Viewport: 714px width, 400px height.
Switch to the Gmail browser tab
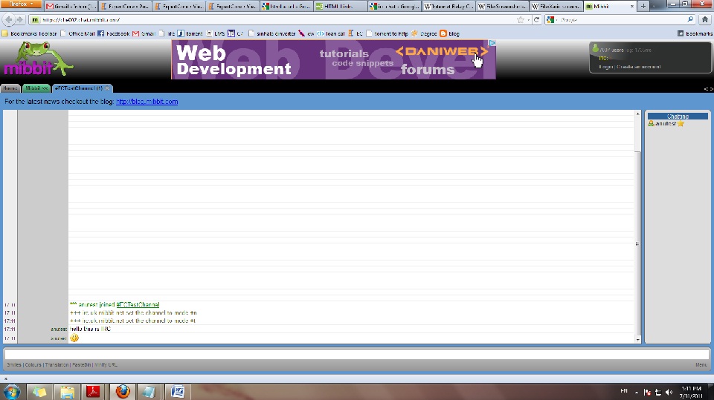[71, 6]
